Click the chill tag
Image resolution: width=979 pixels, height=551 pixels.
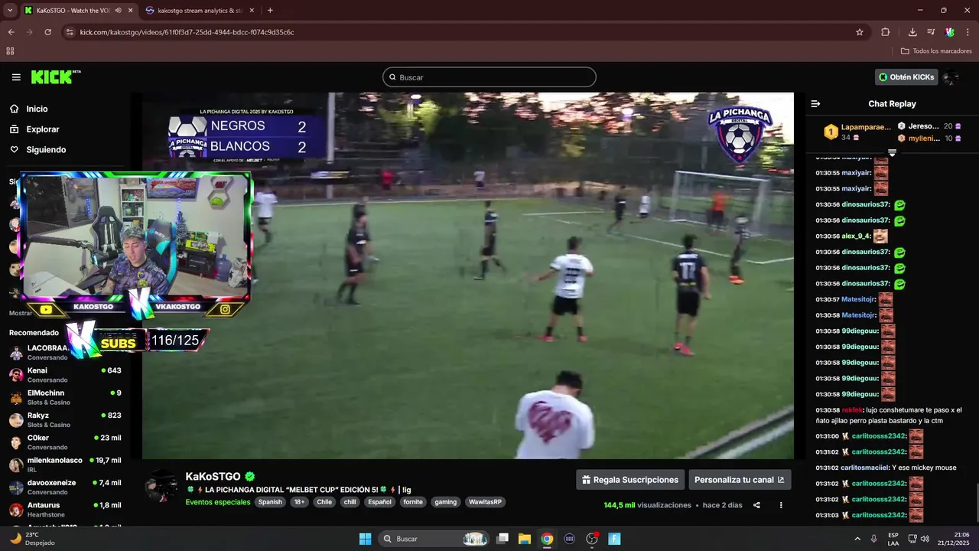pyautogui.click(x=350, y=502)
